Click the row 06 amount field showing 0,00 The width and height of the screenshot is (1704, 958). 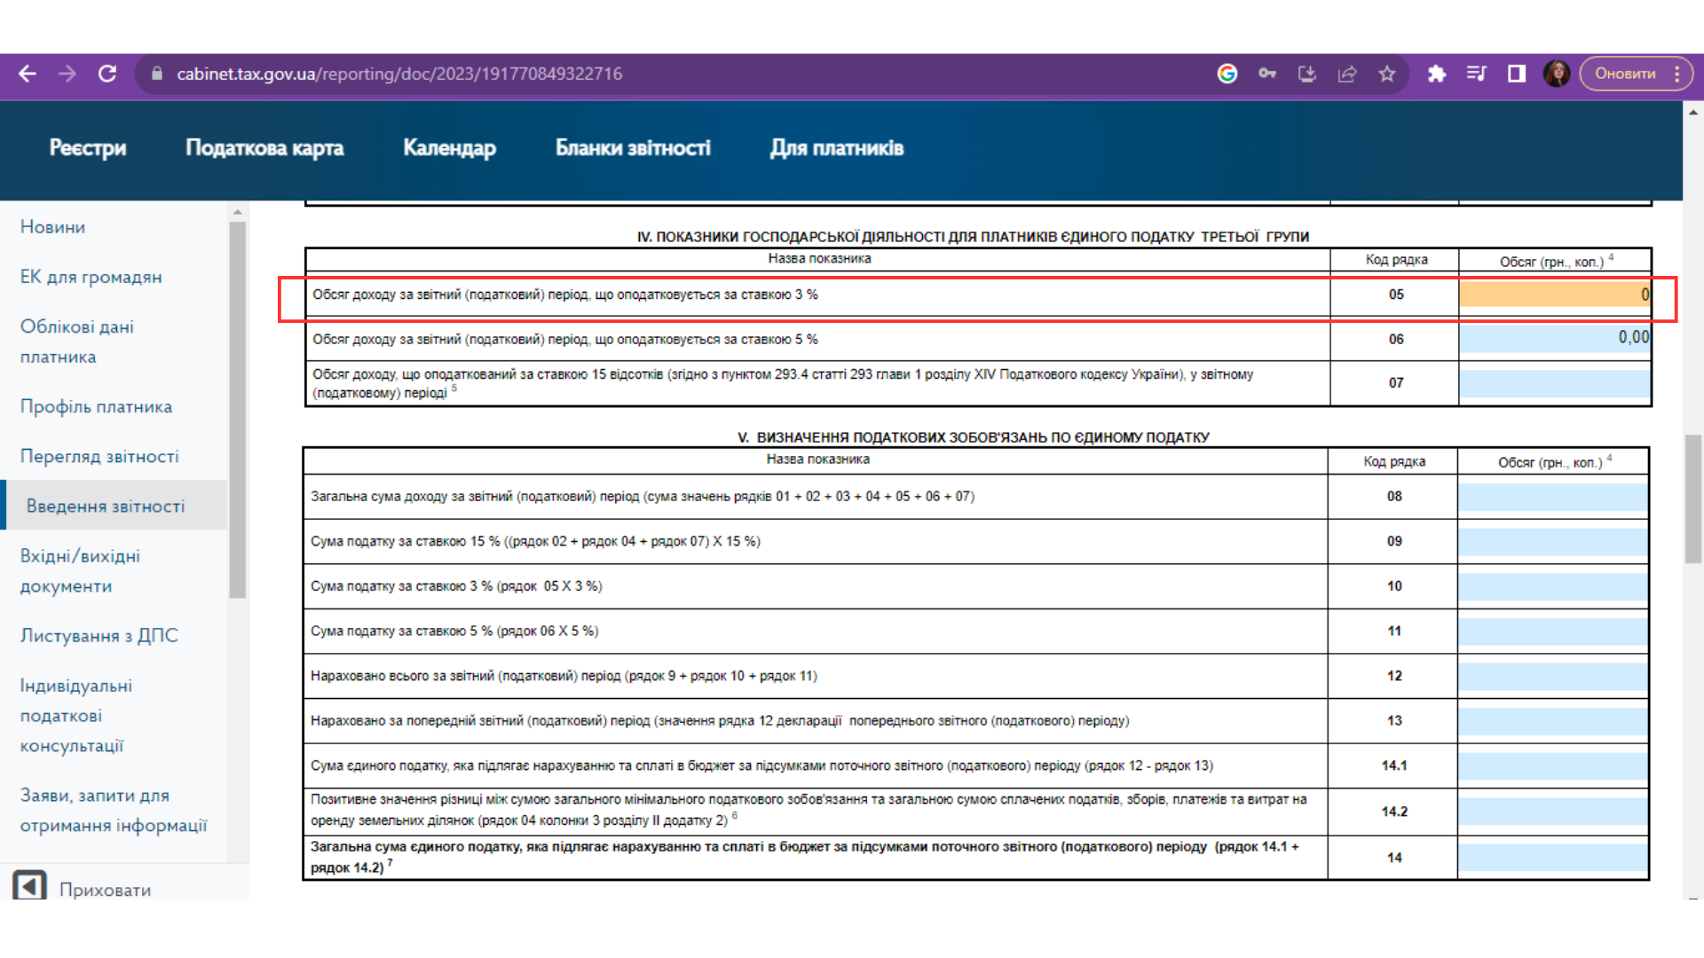(x=1554, y=338)
